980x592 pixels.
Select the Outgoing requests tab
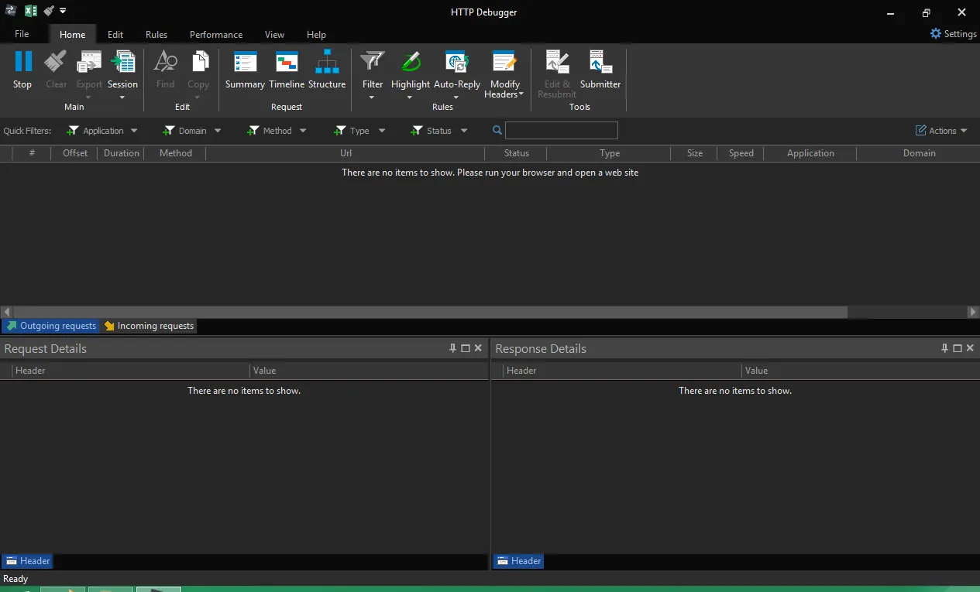point(51,326)
